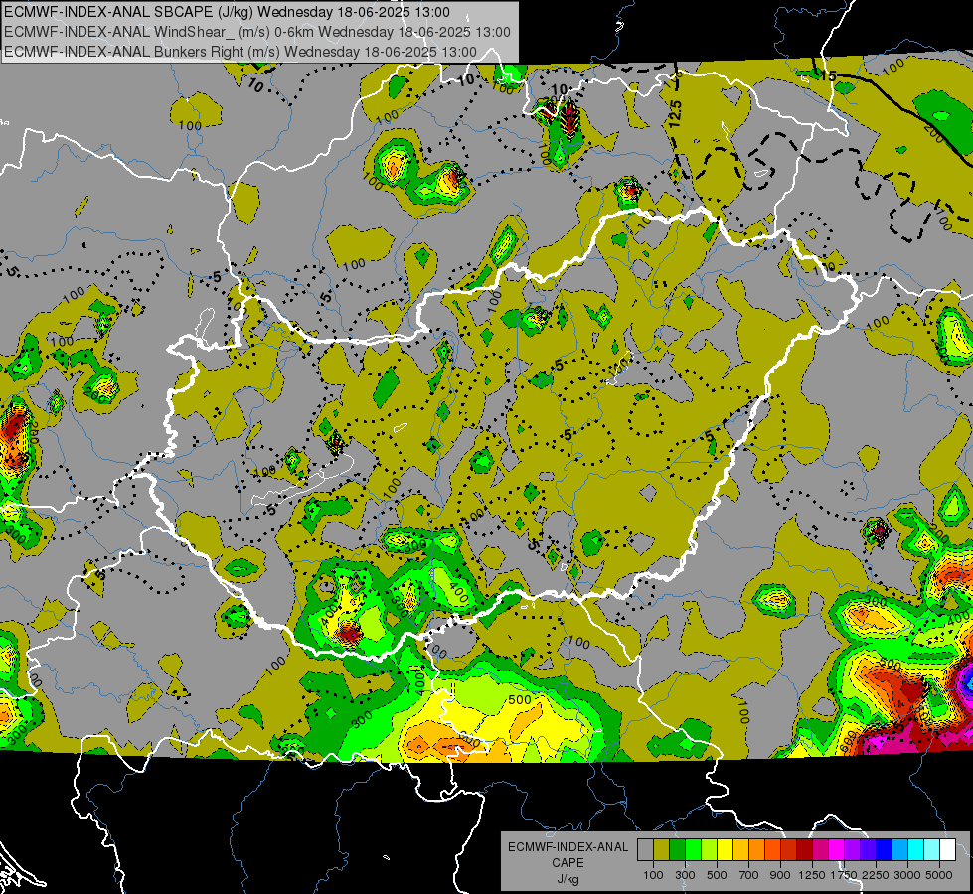
Task: Click the olive legend swatch after 100
Action: tap(661, 850)
